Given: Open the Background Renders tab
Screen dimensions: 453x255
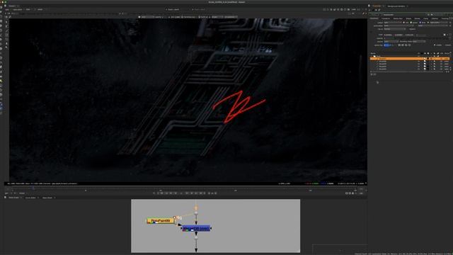Looking at the screenshot, I should (x=396, y=6).
